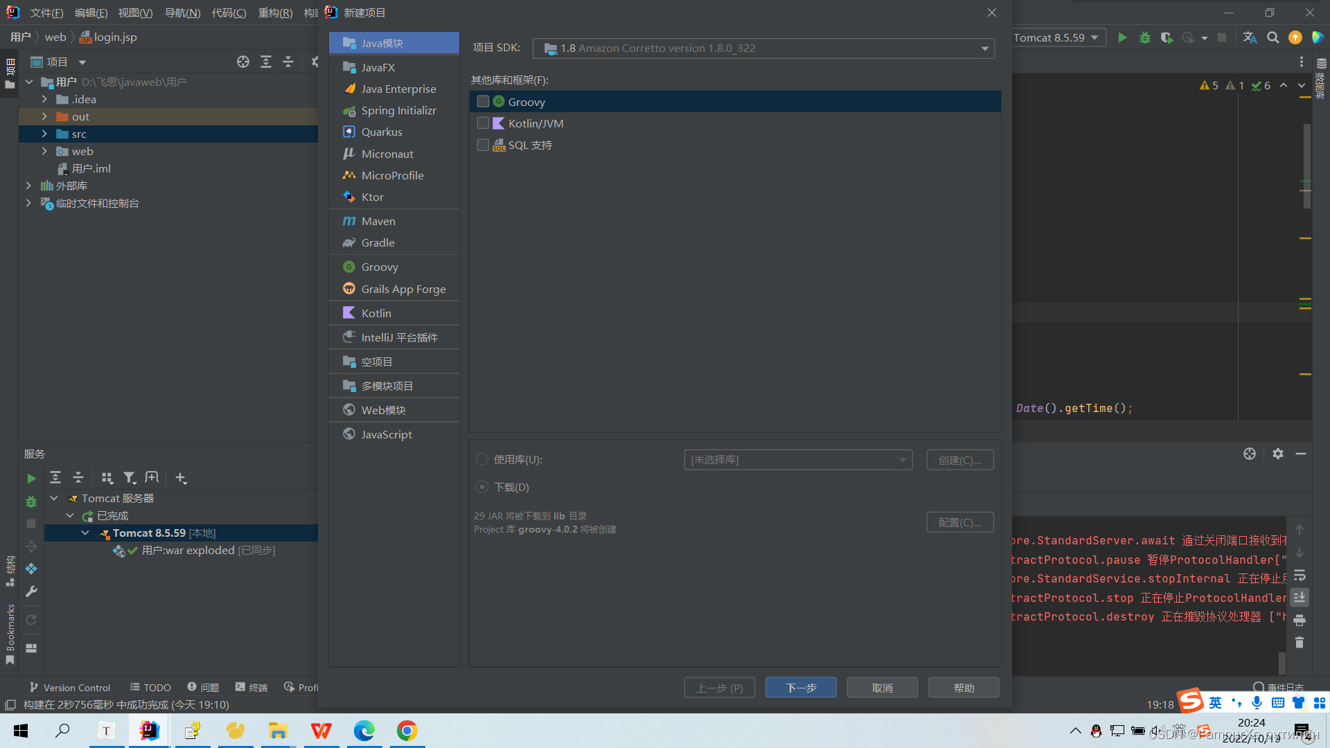Click the Debug bug icon in toolbar
This screenshot has height=748, width=1330.
1144,37
